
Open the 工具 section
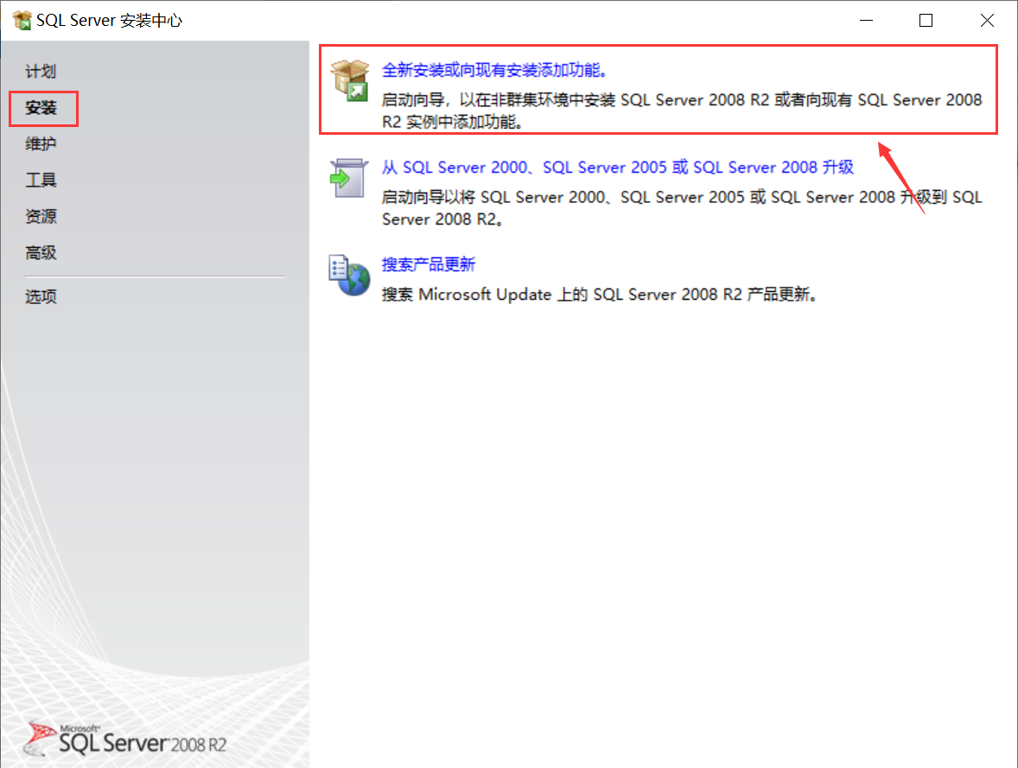click(x=41, y=180)
